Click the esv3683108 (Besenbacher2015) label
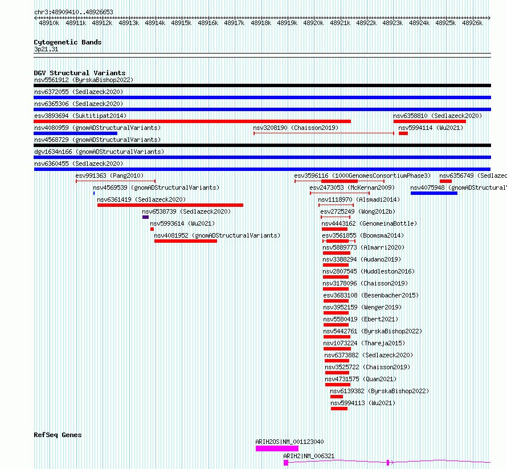The image size is (507, 469). click(x=371, y=295)
